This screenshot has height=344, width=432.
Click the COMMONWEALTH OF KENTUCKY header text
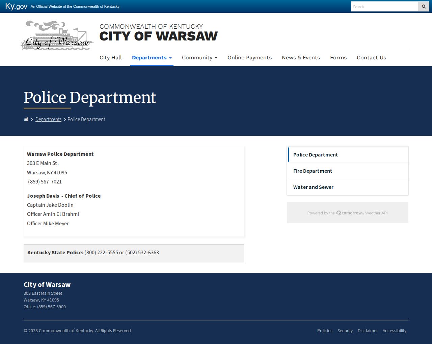(151, 26)
